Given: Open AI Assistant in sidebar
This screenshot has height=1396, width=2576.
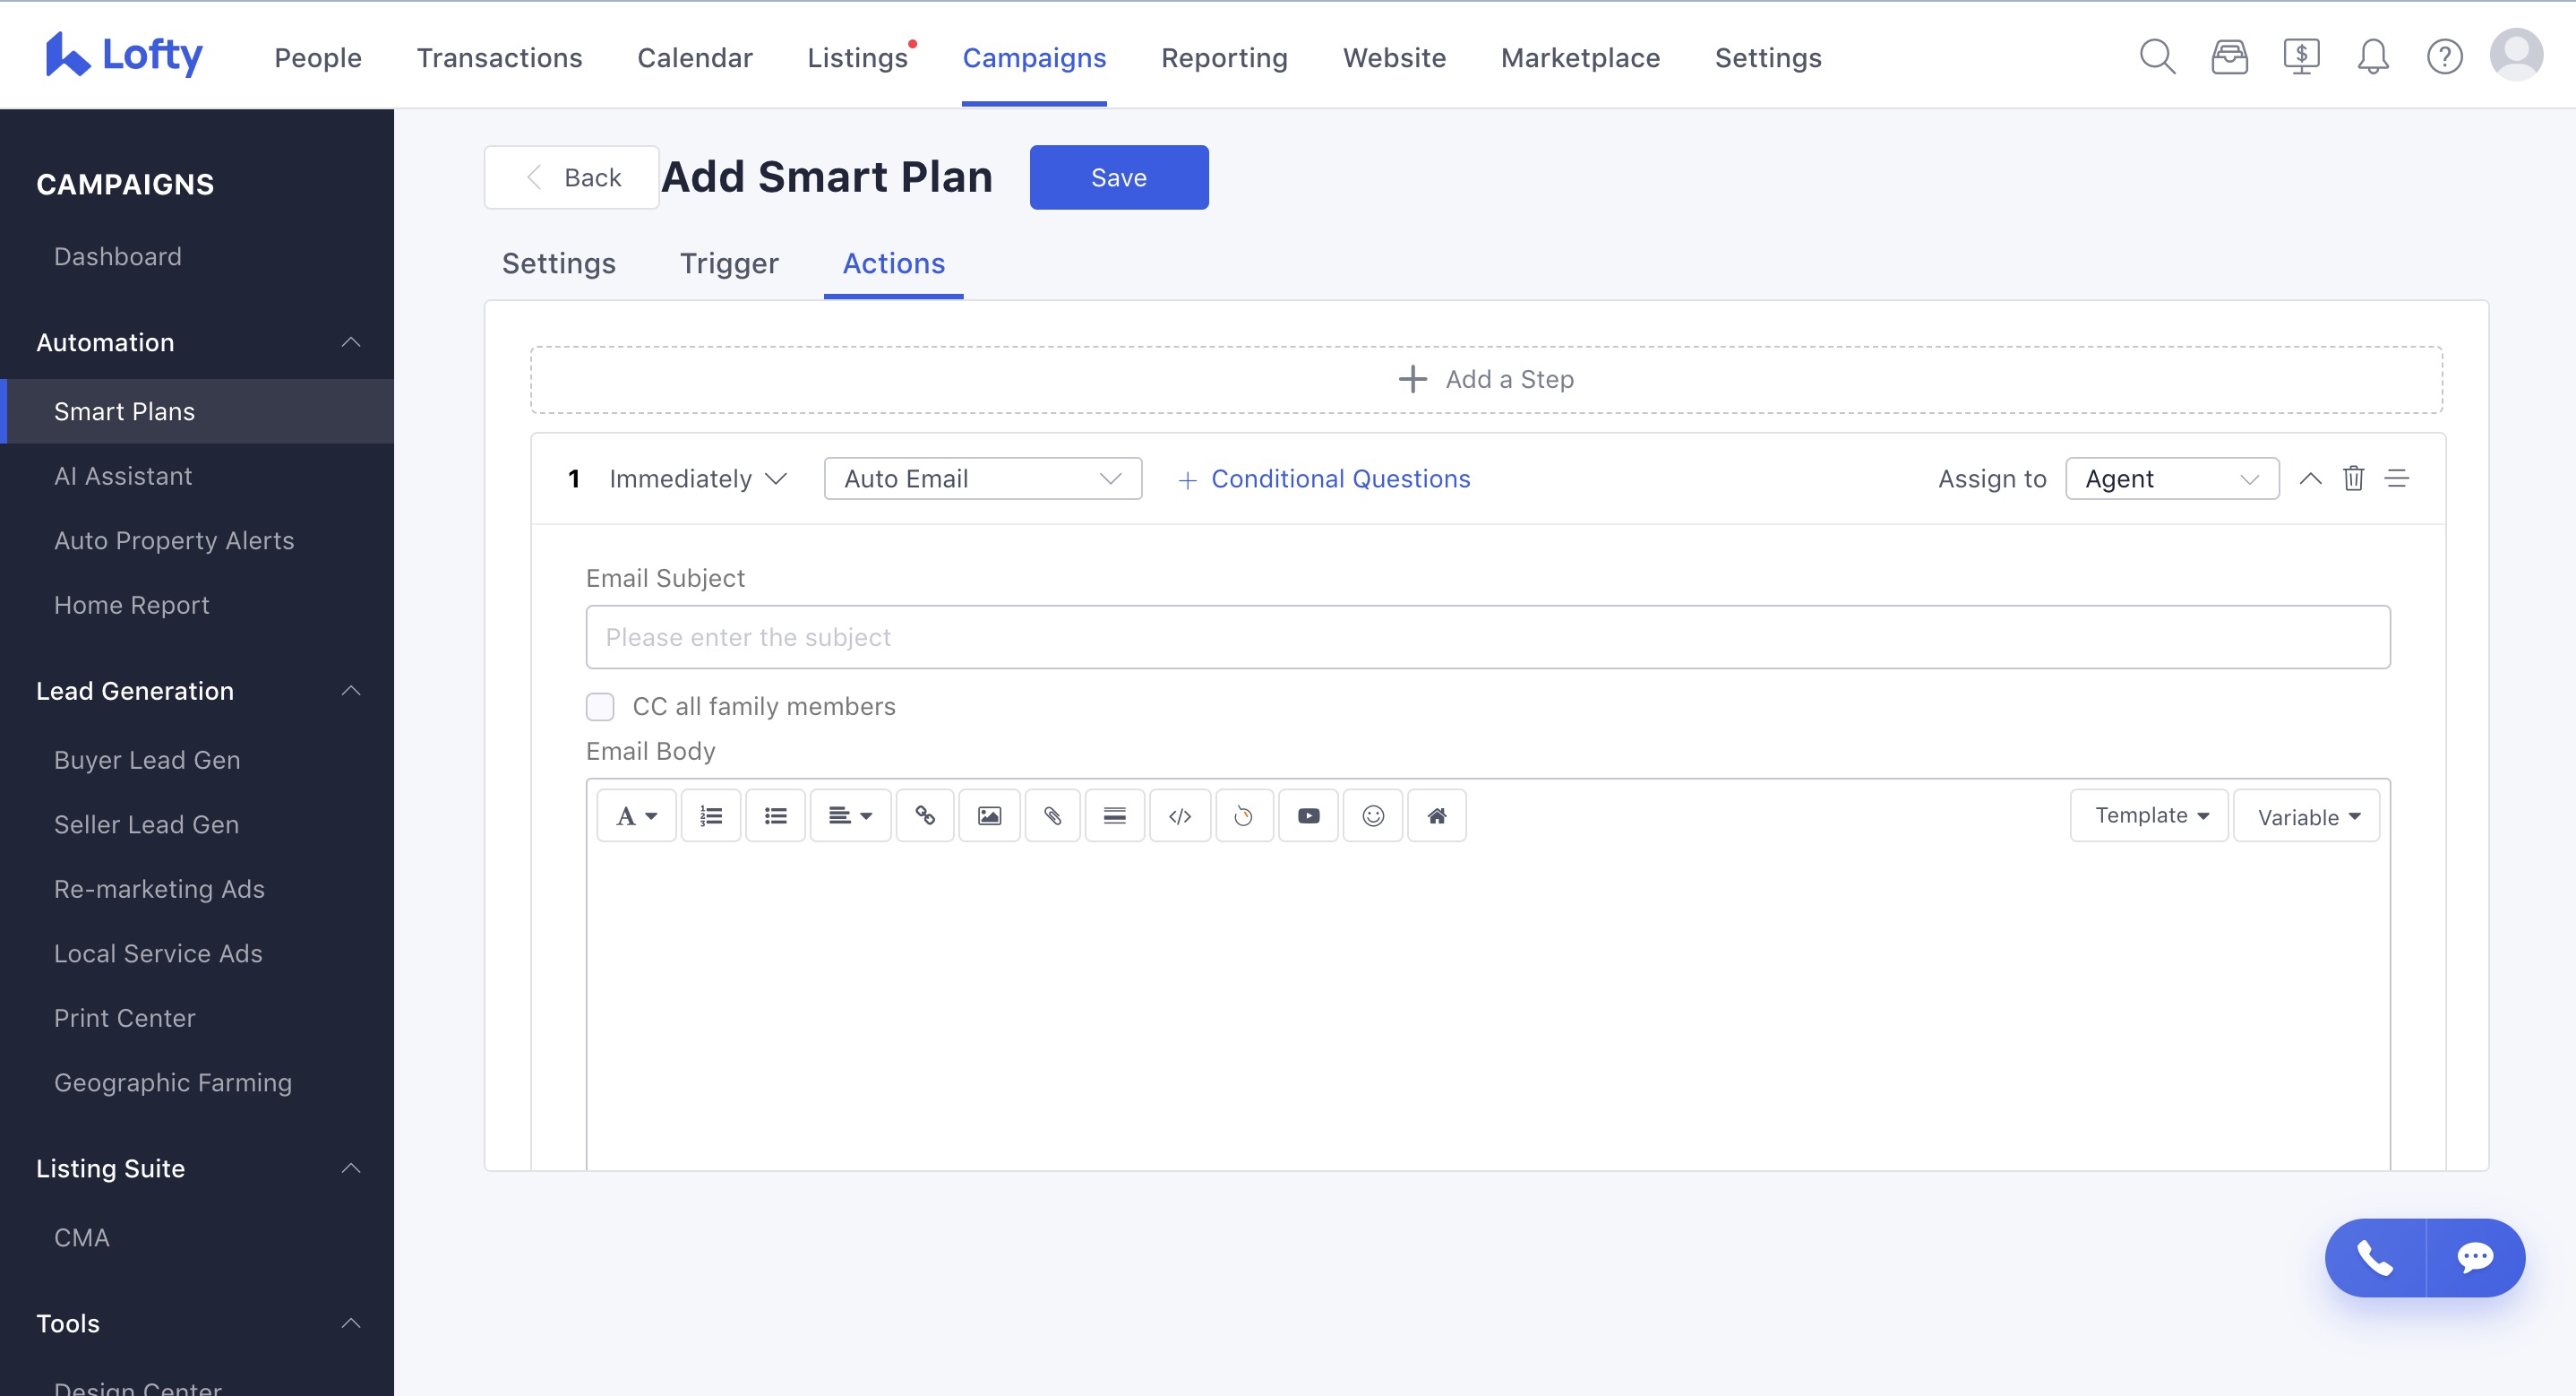Looking at the screenshot, I should point(122,476).
